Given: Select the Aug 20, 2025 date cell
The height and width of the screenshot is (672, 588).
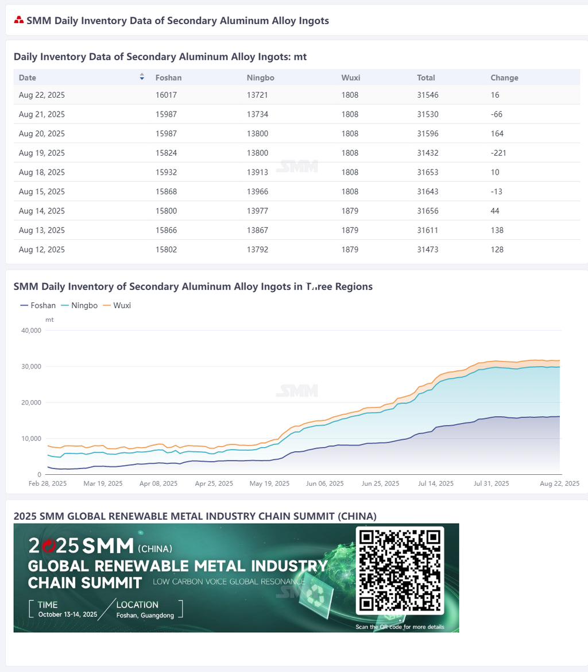Looking at the screenshot, I should pyautogui.click(x=41, y=134).
